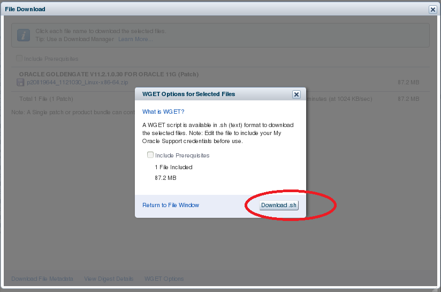Open the Learn More link in the tip
The width and height of the screenshot is (441, 292).
click(x=135, y=39)
